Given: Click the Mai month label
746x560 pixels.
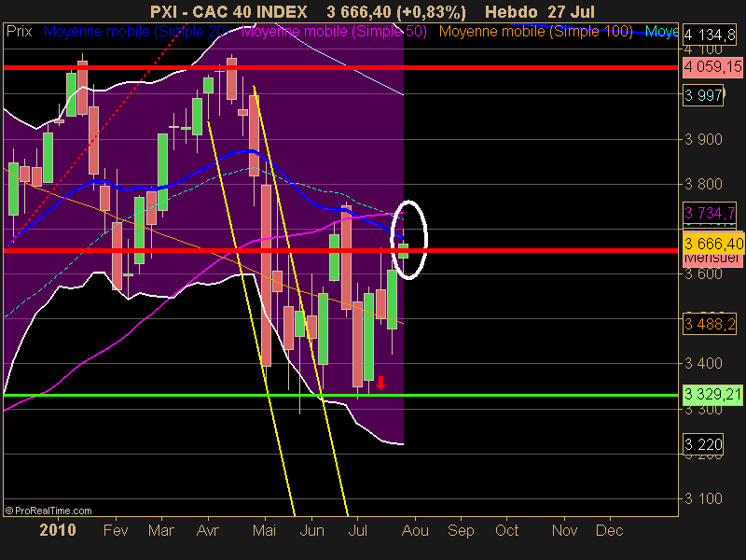Looking at the screenshot, I should tap(264, 530).
